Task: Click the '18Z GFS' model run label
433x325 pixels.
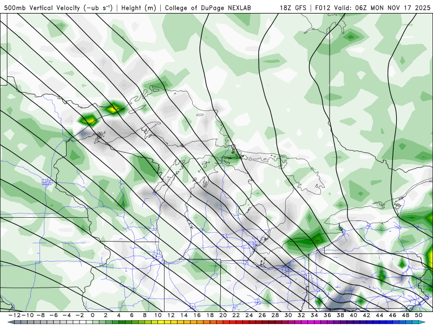Action: point(293,8)
